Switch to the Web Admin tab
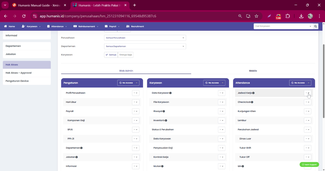 click(126, 71)
